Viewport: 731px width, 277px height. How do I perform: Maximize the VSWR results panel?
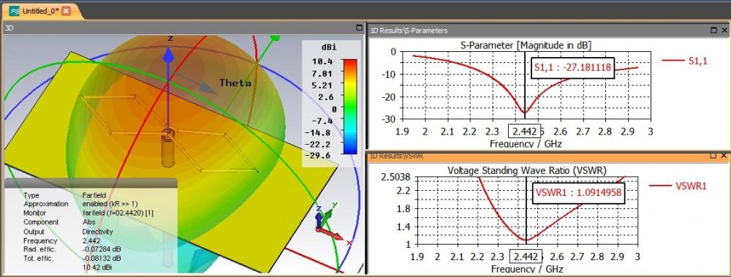tap(713, 156)
